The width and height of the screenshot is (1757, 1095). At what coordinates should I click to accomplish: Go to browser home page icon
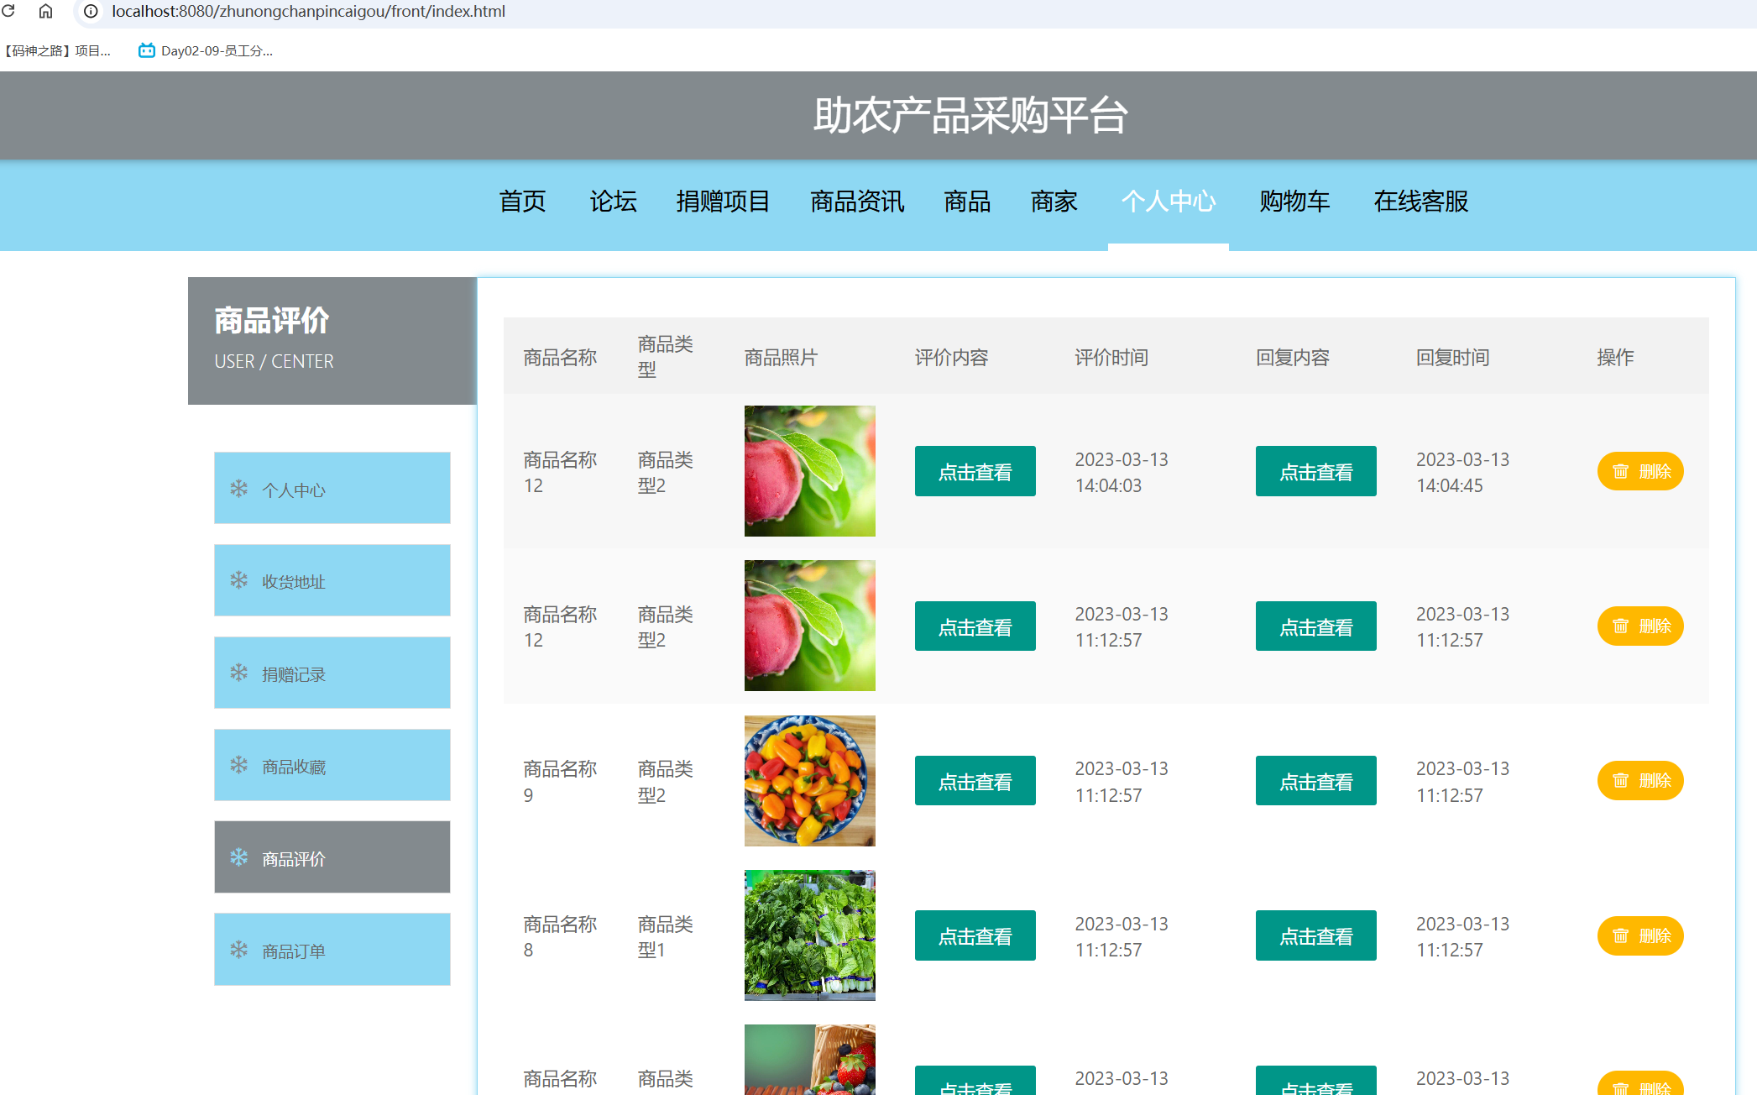point(45,11)
